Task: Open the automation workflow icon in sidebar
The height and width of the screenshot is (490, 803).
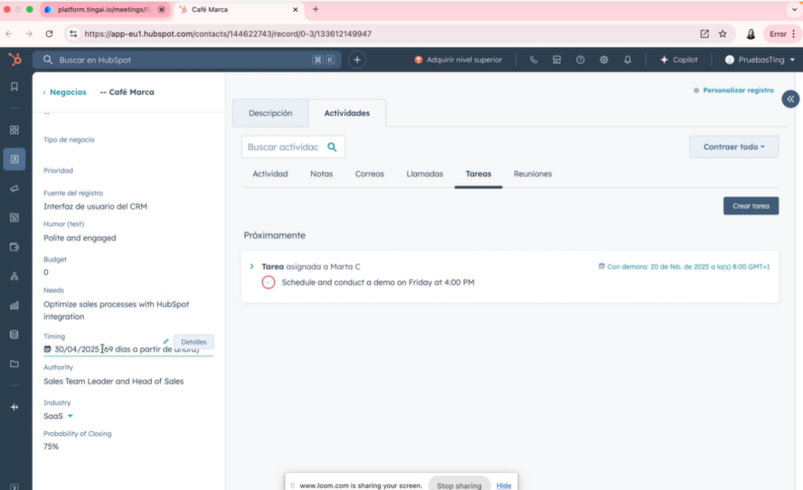Action: click(14, 276)
